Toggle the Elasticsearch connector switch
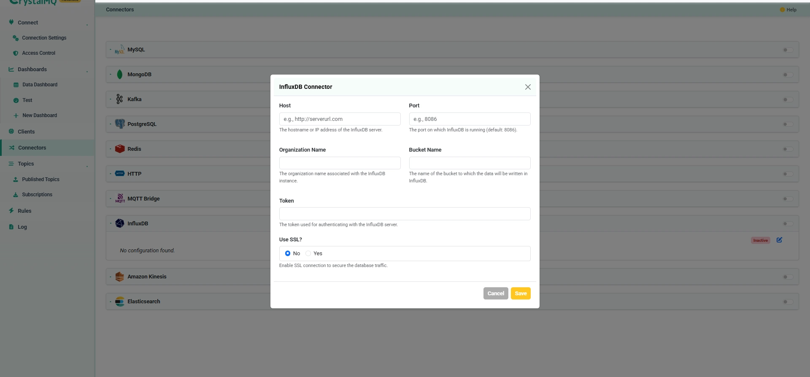This screenshot has height=377, width=810. pyautogui.click(x=788, y=302)
